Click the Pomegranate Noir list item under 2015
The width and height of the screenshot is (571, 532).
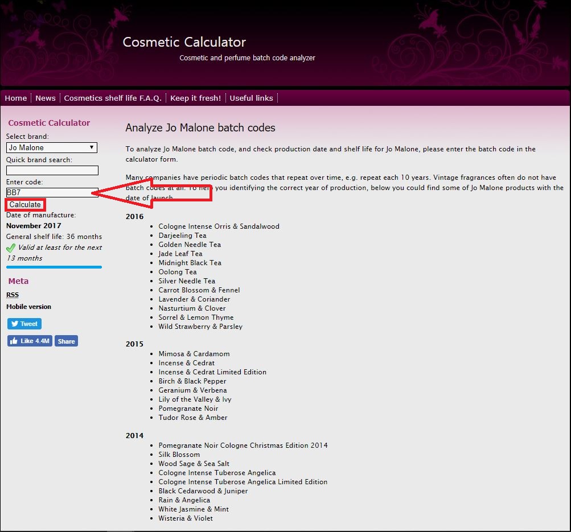click(188, 409)
